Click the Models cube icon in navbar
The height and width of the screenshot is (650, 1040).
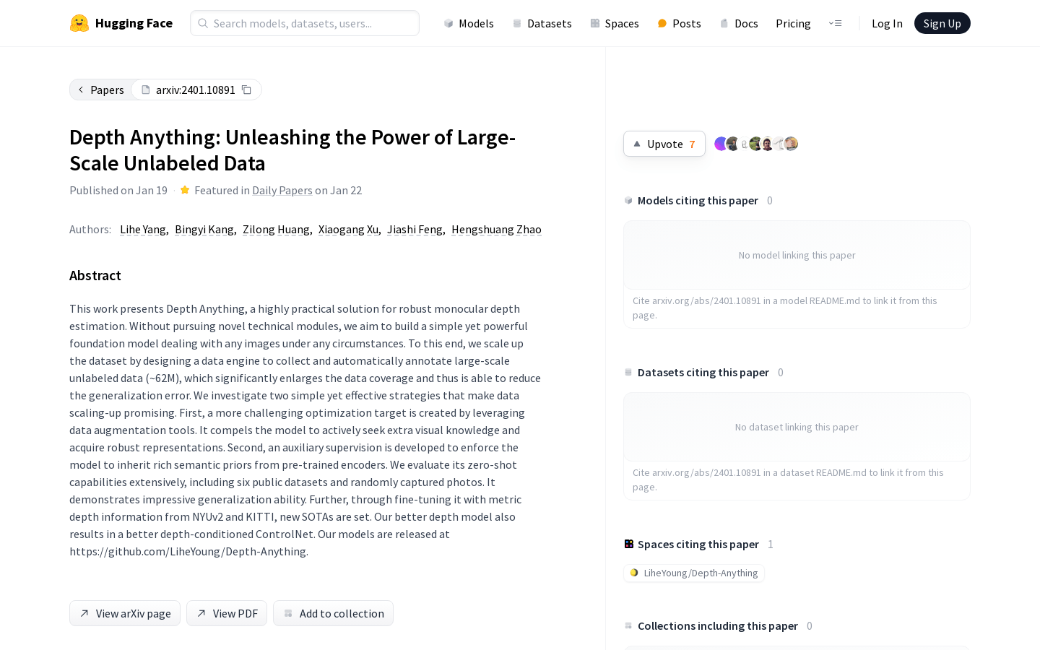pos(448,24)
